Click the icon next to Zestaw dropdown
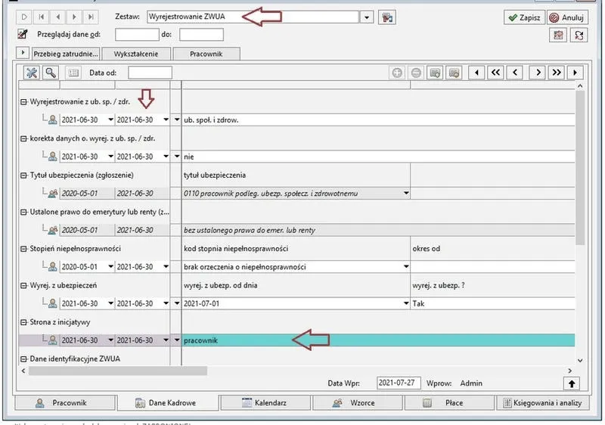 387,17
